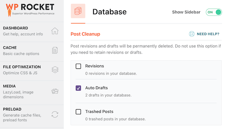Click '0 revisions in your database.' text
The width and height of the screenshot is (228, 129).
click(111, 74)
